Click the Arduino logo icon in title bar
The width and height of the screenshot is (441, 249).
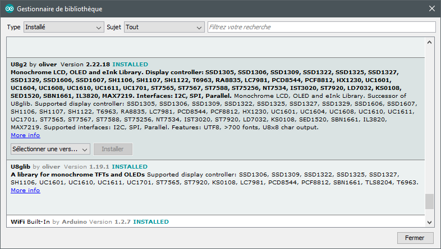[10, 9]
